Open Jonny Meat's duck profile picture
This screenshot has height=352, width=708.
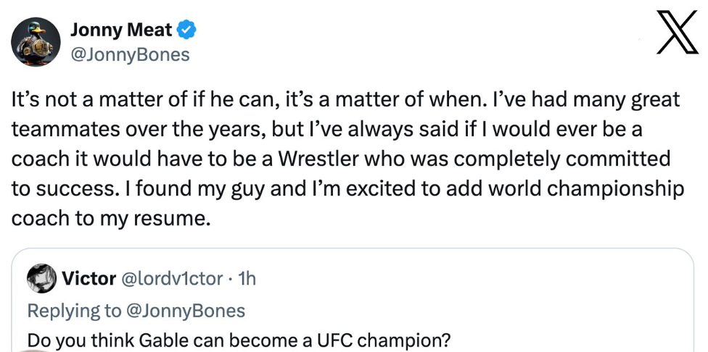click(x=36, y=41)
